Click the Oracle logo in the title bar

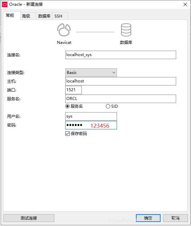point(5,4)
